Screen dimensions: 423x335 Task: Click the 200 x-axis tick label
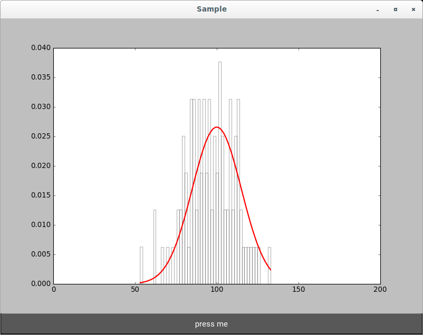coord(380,290)
